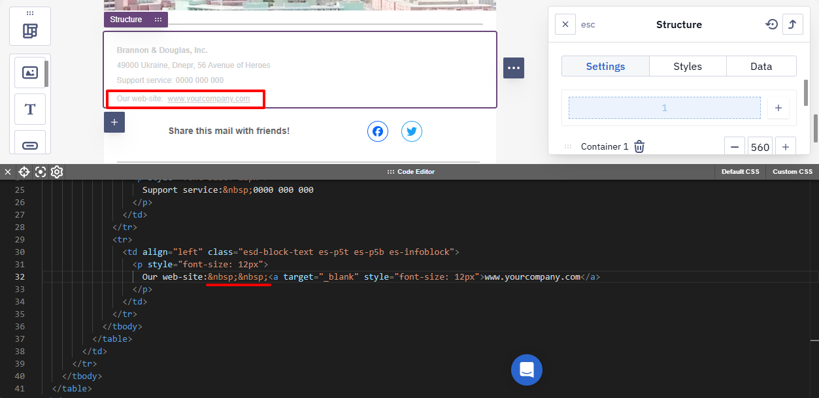This screenshot has width=819, height=398.
Task: Click the drag dots on Structure label
Action: pos(158,20)
